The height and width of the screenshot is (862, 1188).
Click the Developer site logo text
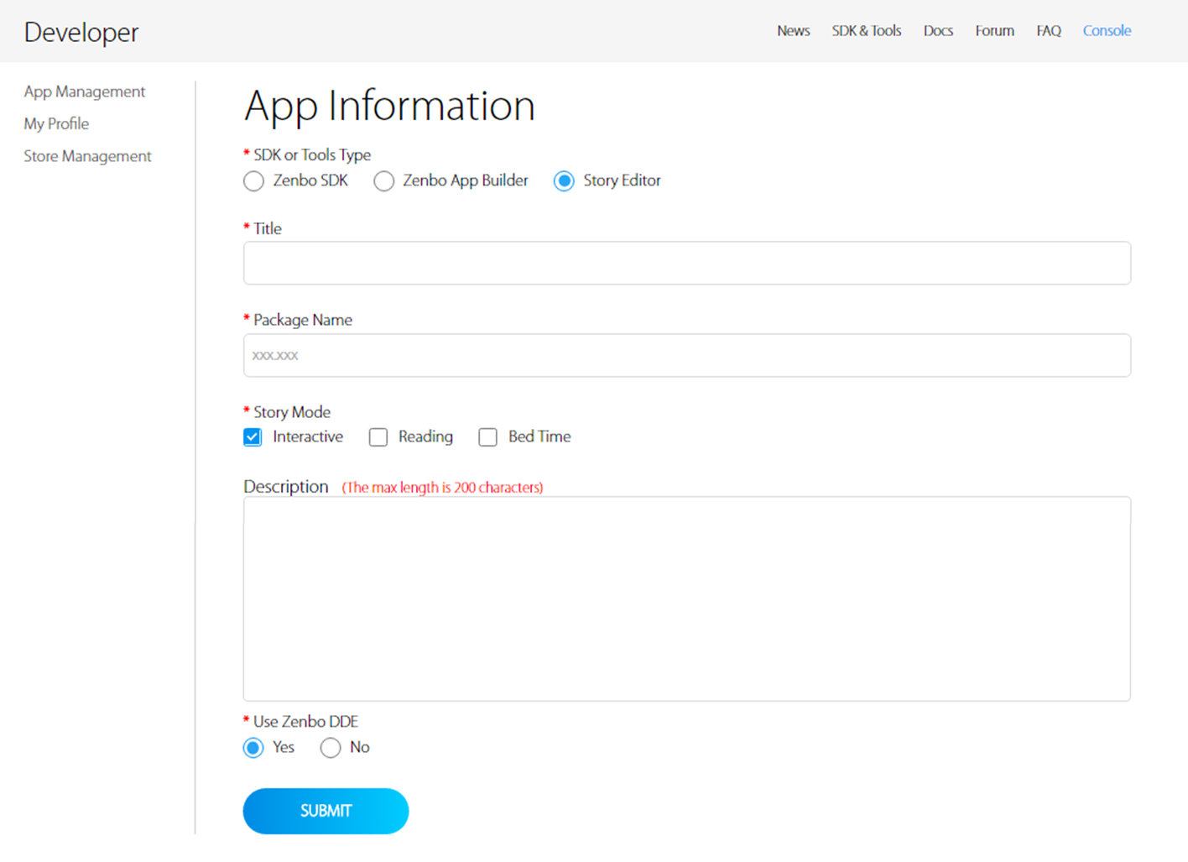(x=81, y=33)
